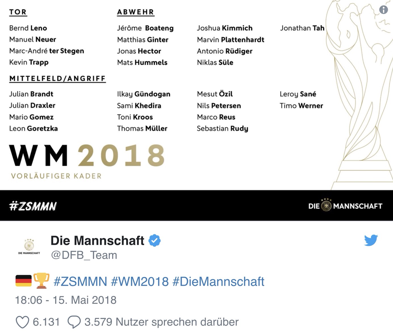Click the @DFB_Team handle

[x=84, y=255]
